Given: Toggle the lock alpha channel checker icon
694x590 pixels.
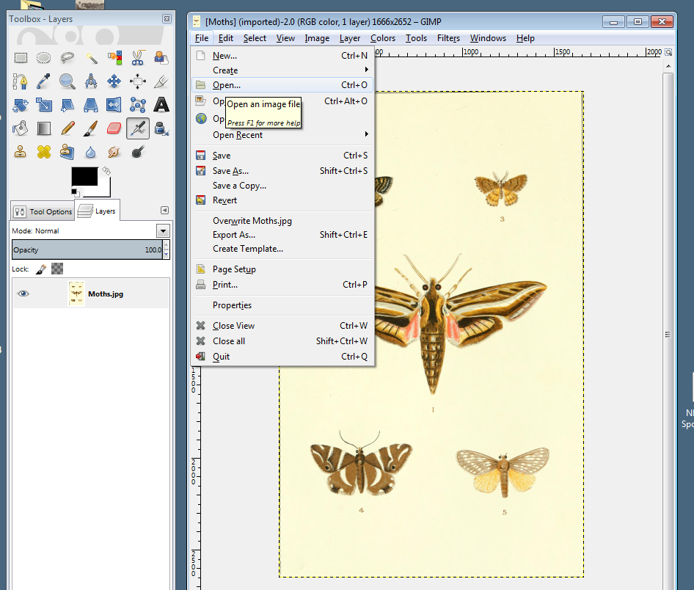Looking at the screenshot, I should coord(57,269).
